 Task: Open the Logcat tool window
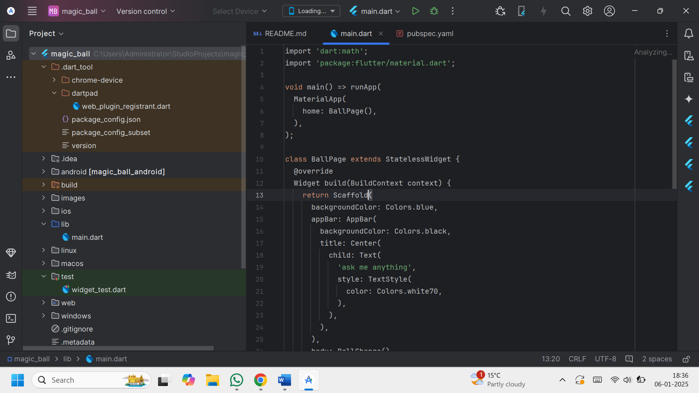pos(11,275)
